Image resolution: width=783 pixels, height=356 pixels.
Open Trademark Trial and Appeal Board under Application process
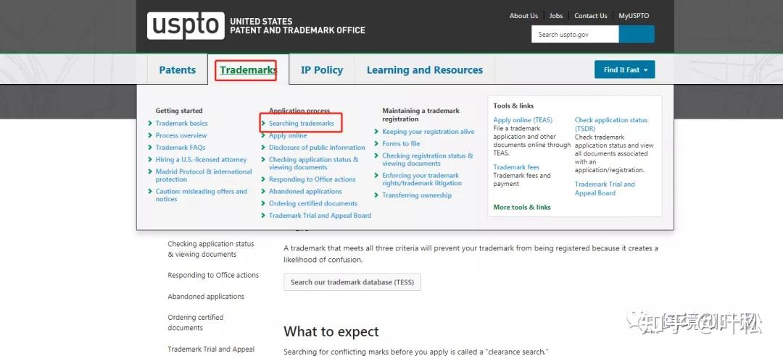pos(320,216)
